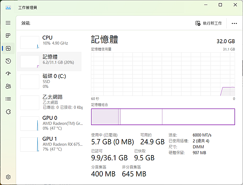Select the Performance page icon
The height and width of the screenshot is (185, 243).
8,49
